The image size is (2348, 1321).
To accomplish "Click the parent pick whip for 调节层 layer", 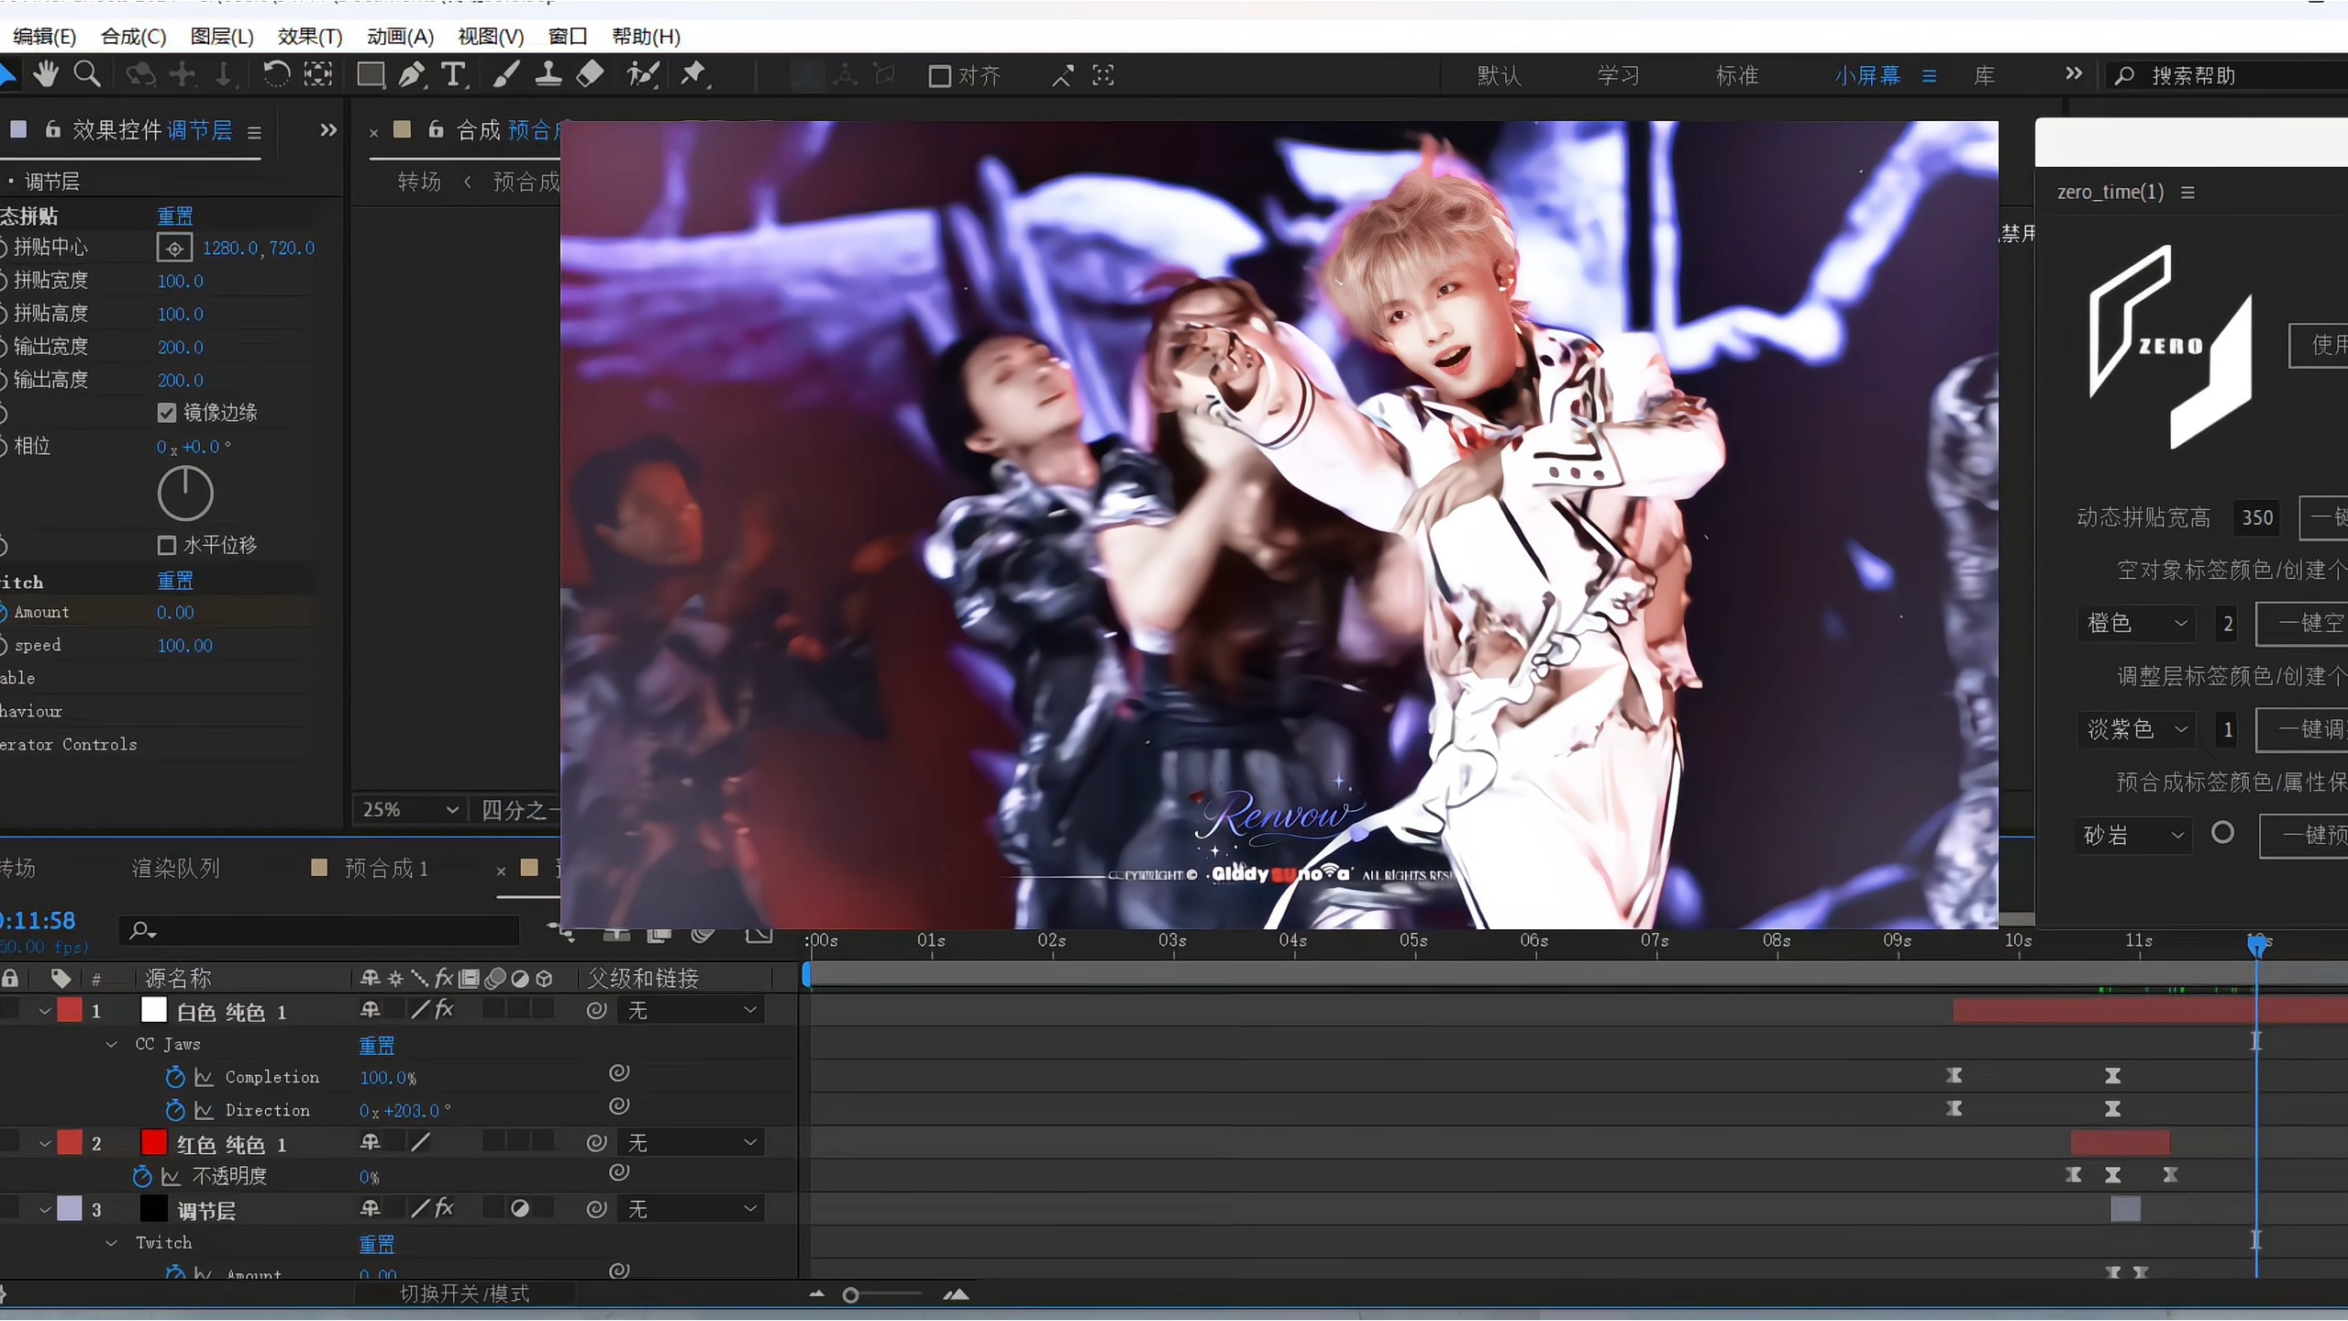I will click(x=596, y=1209).
